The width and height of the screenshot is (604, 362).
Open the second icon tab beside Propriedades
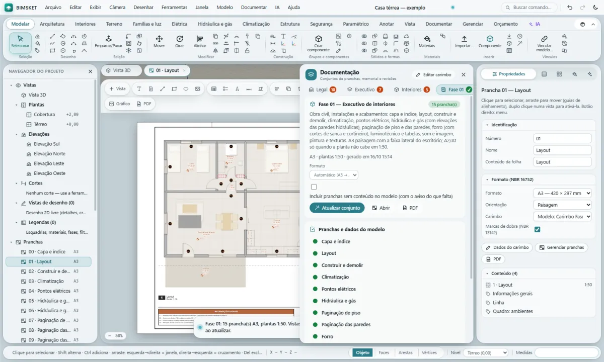(x=544, y=74)
